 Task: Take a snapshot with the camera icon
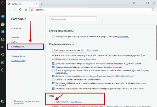pos(3,39)
